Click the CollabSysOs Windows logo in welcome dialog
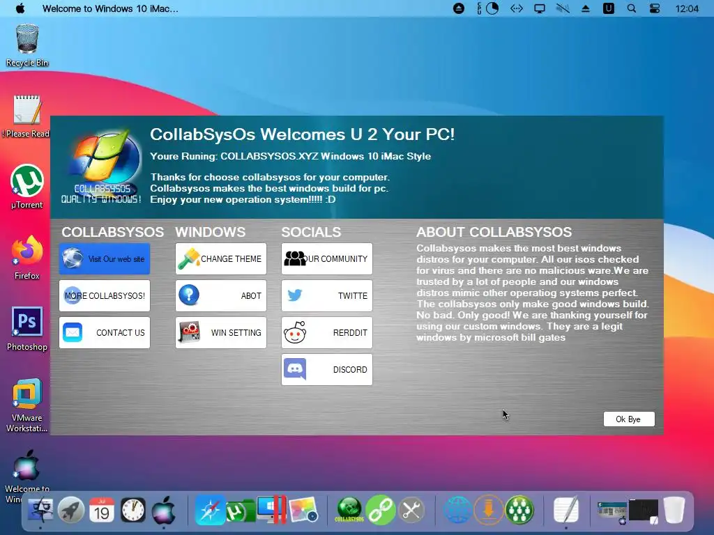This screenshot has width=714, height=535. (x=102, y=166)
